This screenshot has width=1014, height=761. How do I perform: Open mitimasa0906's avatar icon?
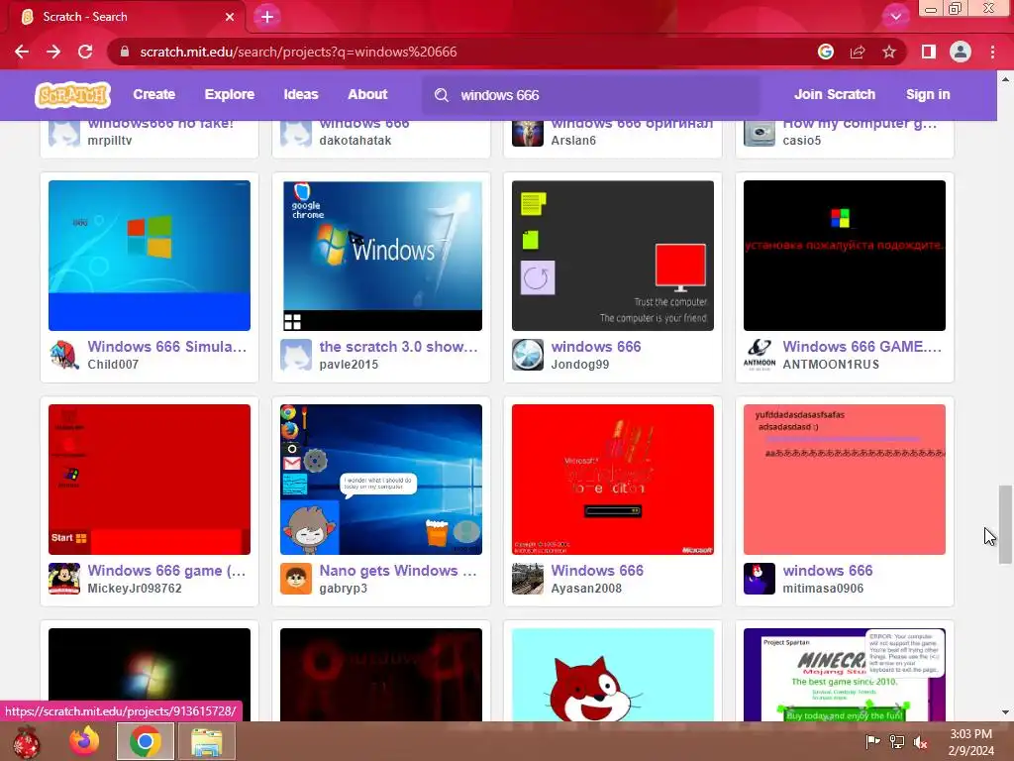760,579
